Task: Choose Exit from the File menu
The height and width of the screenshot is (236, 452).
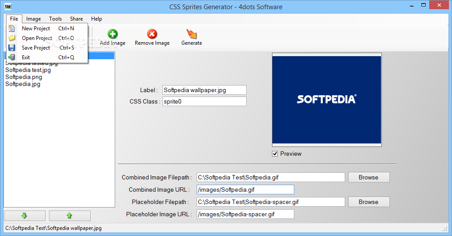Action: [x=47, y=57]
